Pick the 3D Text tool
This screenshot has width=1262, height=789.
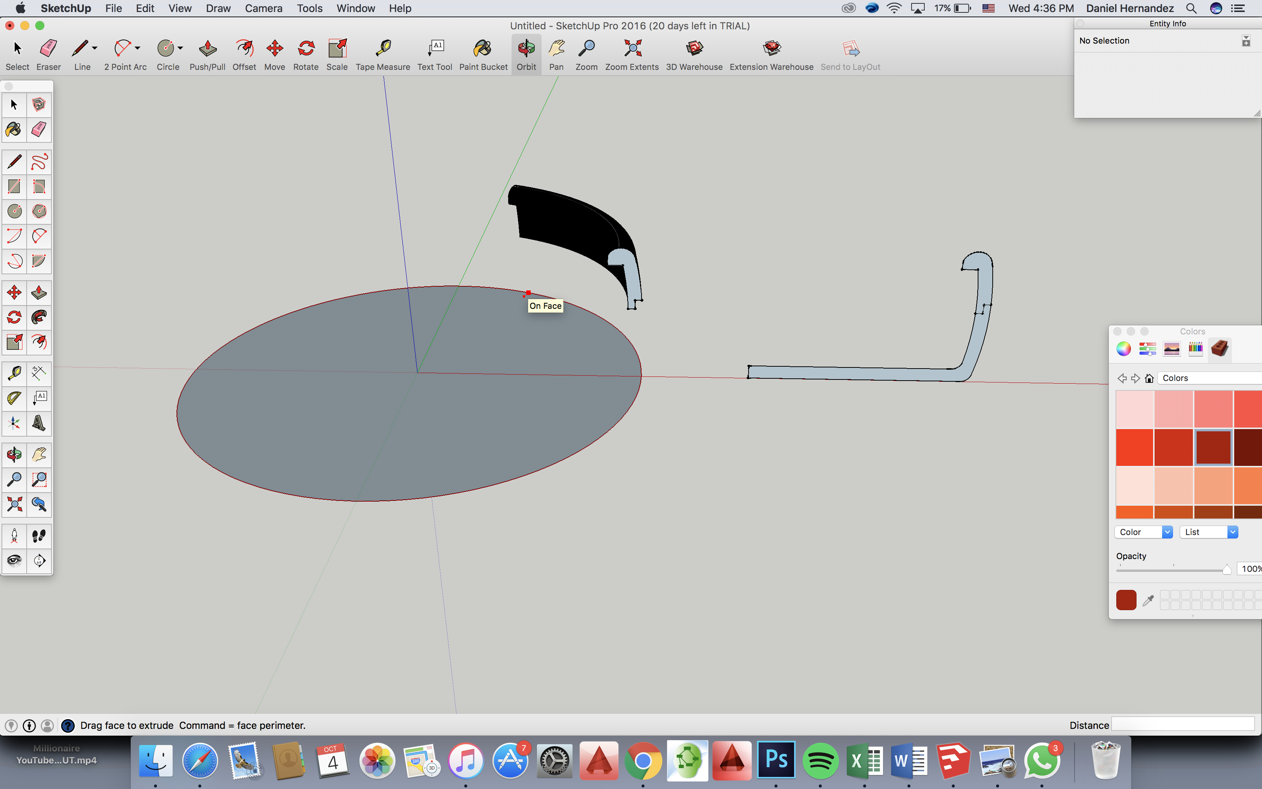pyautogui.click(x=39, y=423)
